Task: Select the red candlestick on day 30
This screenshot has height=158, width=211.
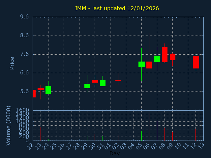Action: point(95,81)
